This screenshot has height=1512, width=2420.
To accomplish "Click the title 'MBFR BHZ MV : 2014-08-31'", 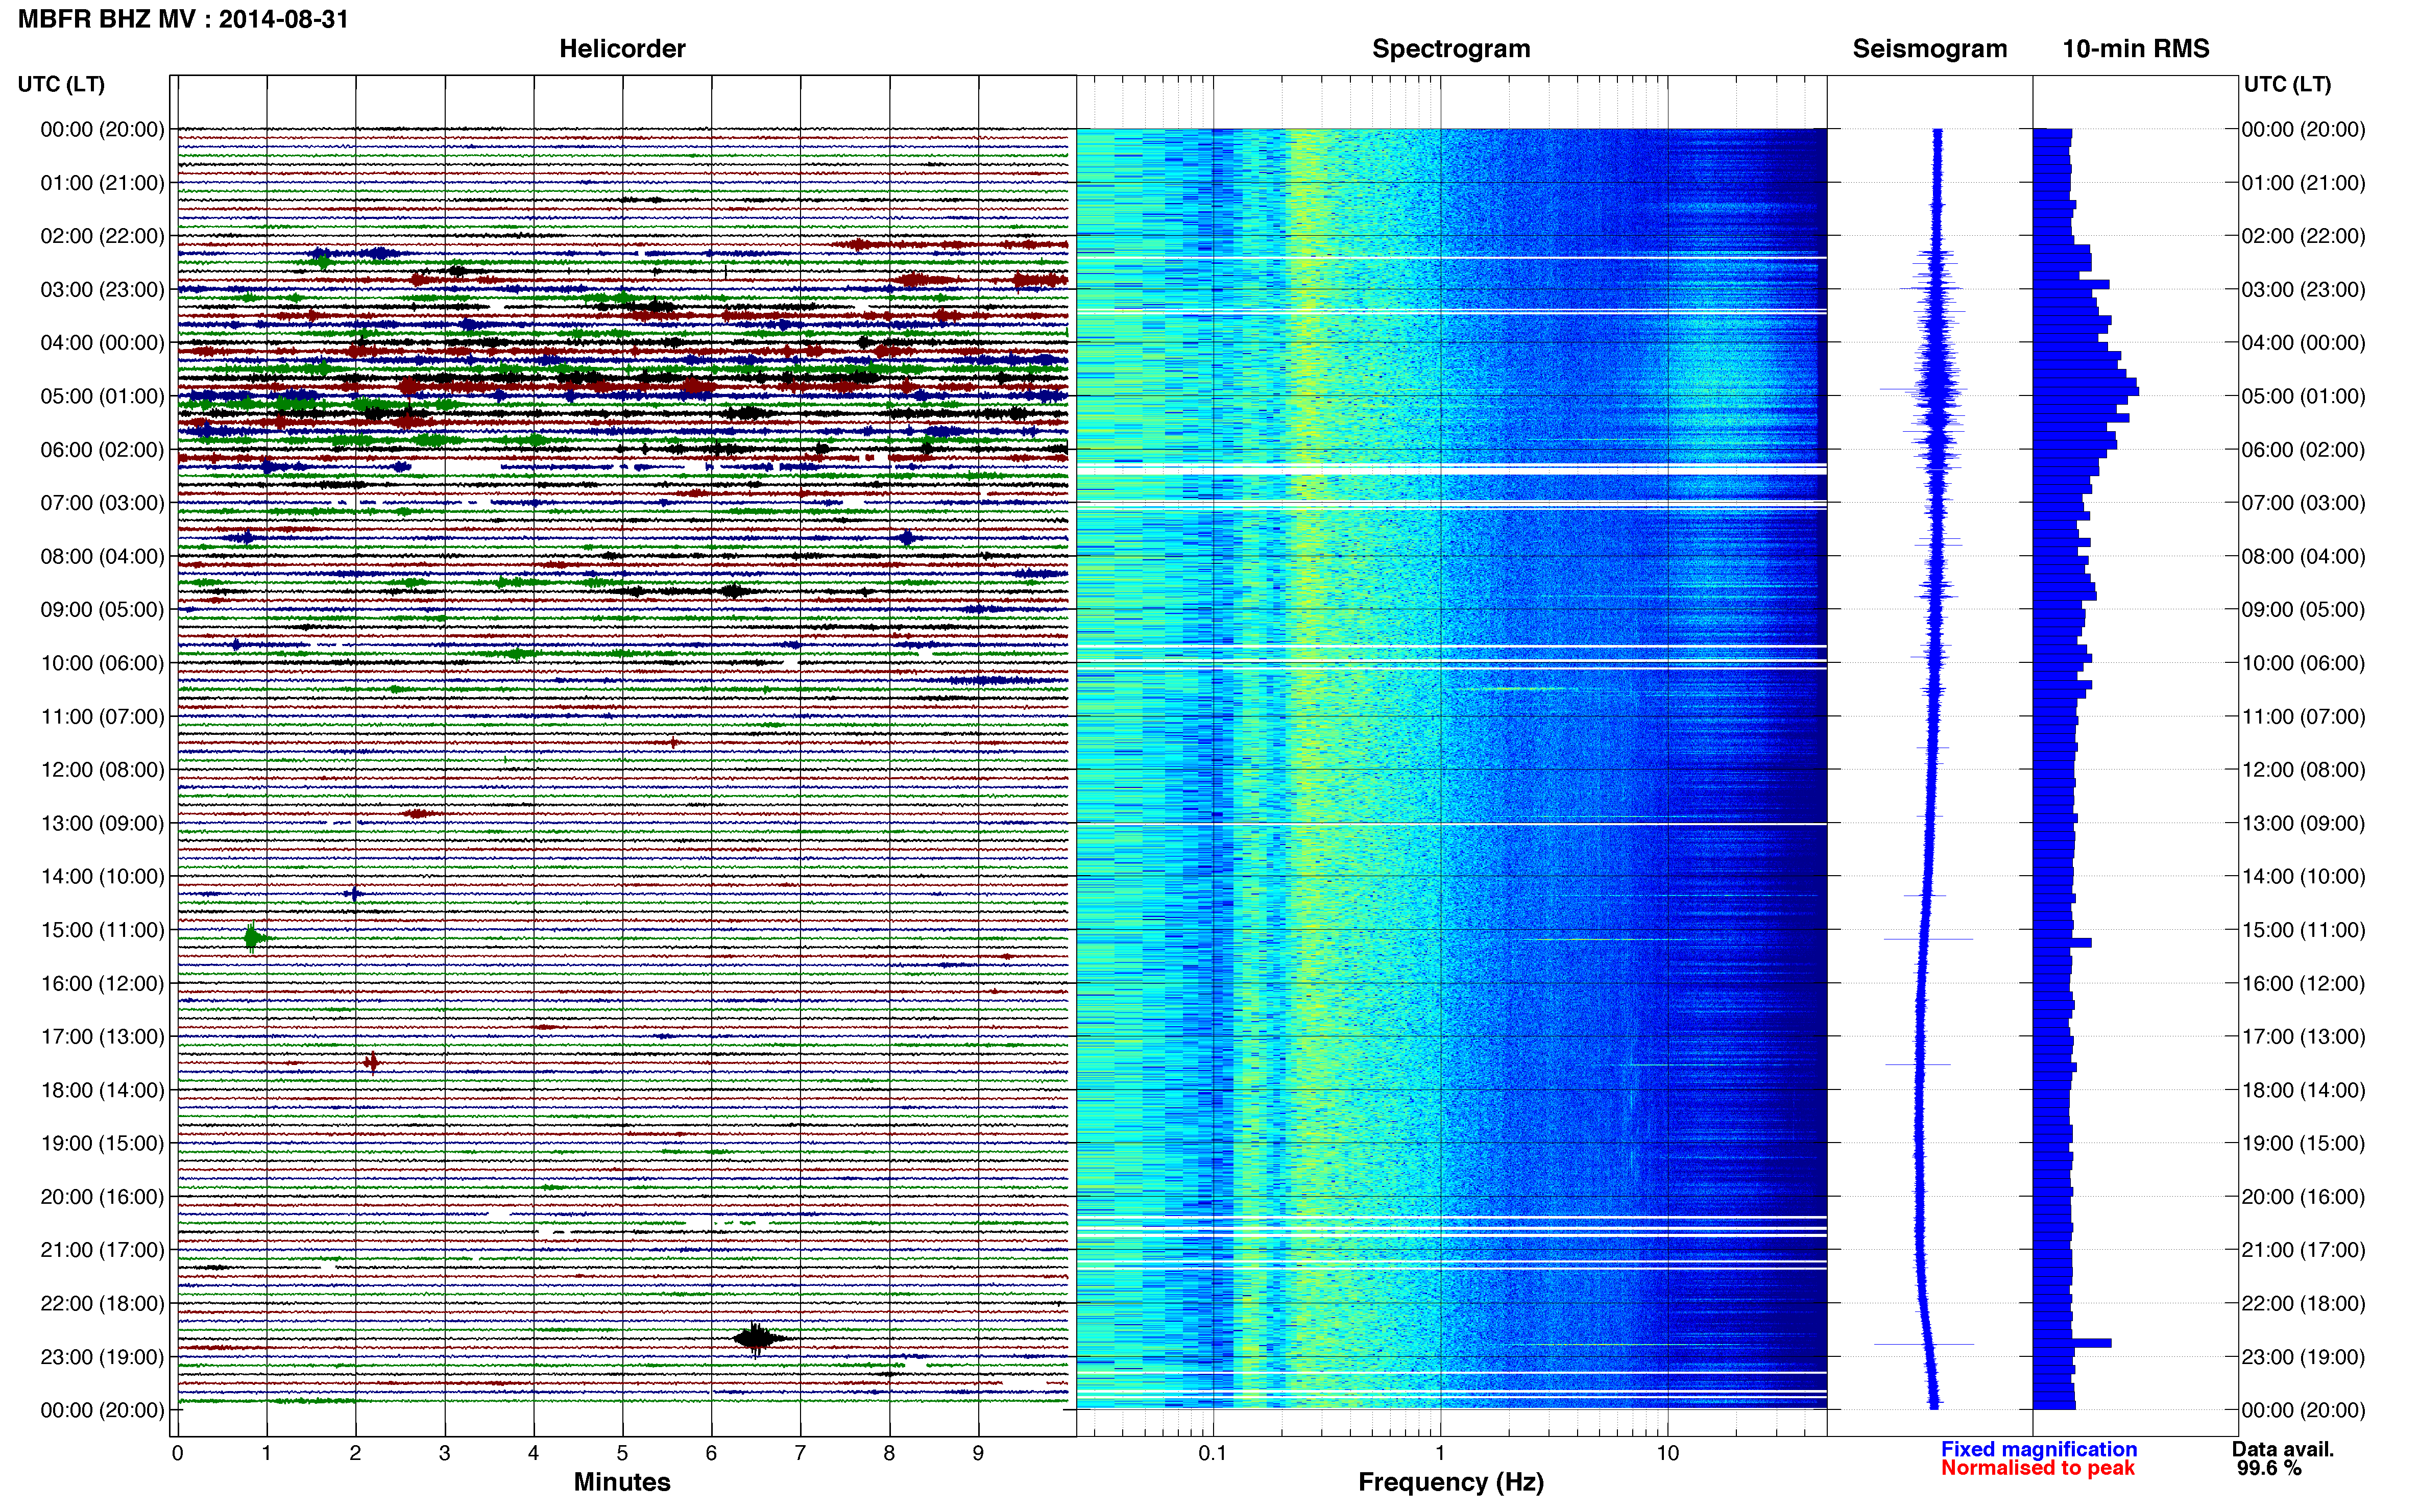I will (183, 19).
